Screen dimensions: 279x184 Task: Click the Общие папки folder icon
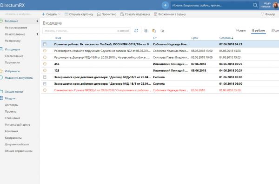tap(1, 91)
